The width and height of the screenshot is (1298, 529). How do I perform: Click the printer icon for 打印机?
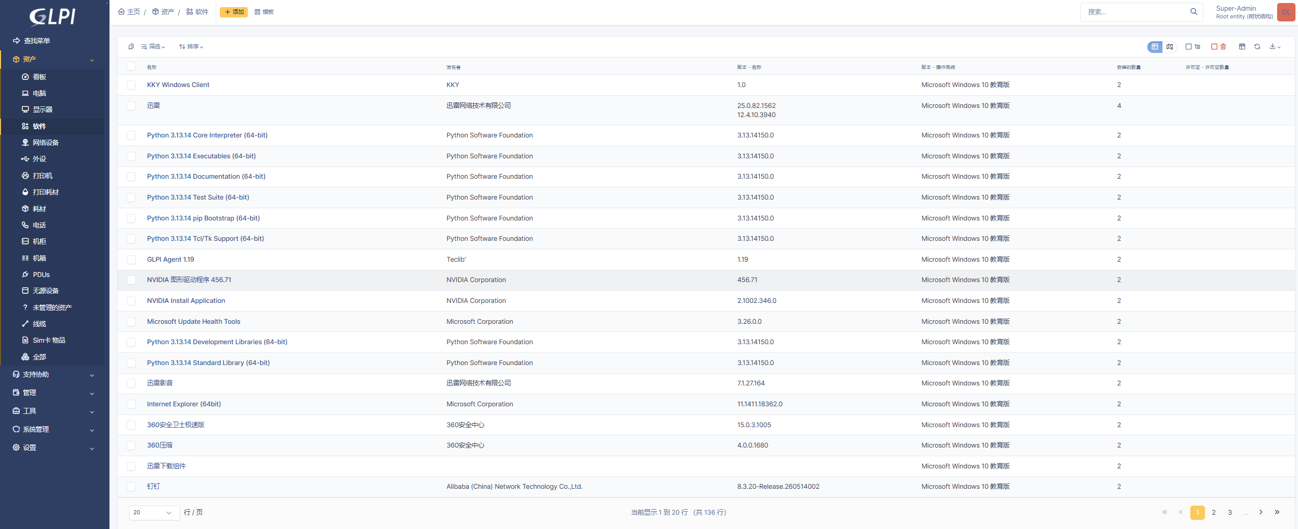(25, 176)
